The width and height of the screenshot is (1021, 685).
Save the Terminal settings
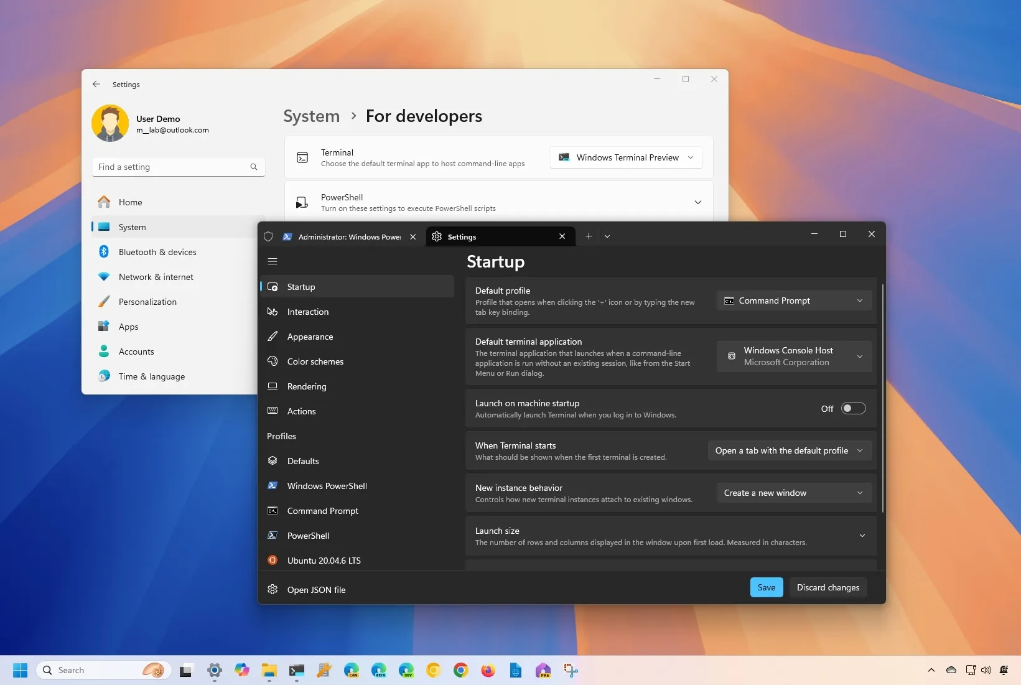click(767, 587)
